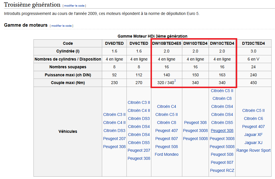Follow the Jaguar XJ link
This screenshot has width=275, height=179.
(x=253, y=143)
